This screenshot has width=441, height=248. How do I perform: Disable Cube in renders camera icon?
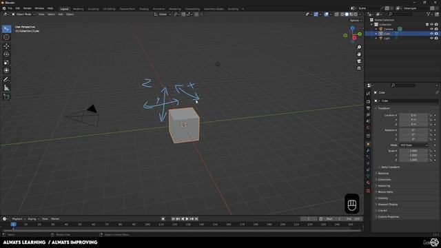[436, 34]
